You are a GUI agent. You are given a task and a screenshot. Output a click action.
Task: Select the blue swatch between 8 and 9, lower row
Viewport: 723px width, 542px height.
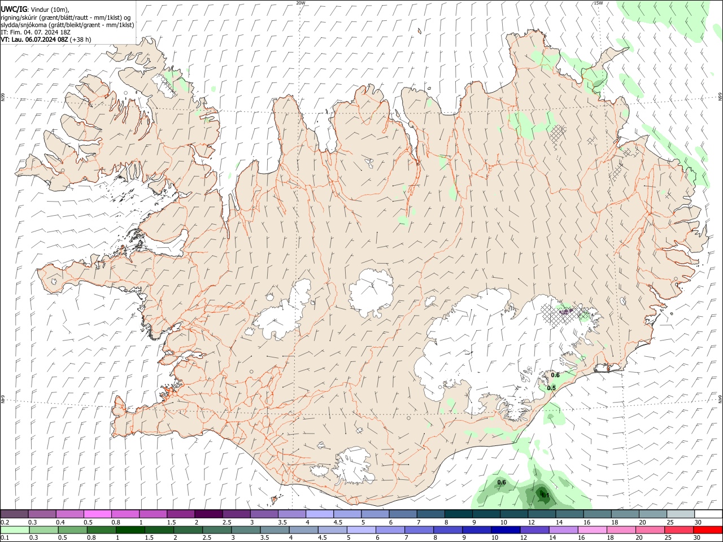(448, 530)
